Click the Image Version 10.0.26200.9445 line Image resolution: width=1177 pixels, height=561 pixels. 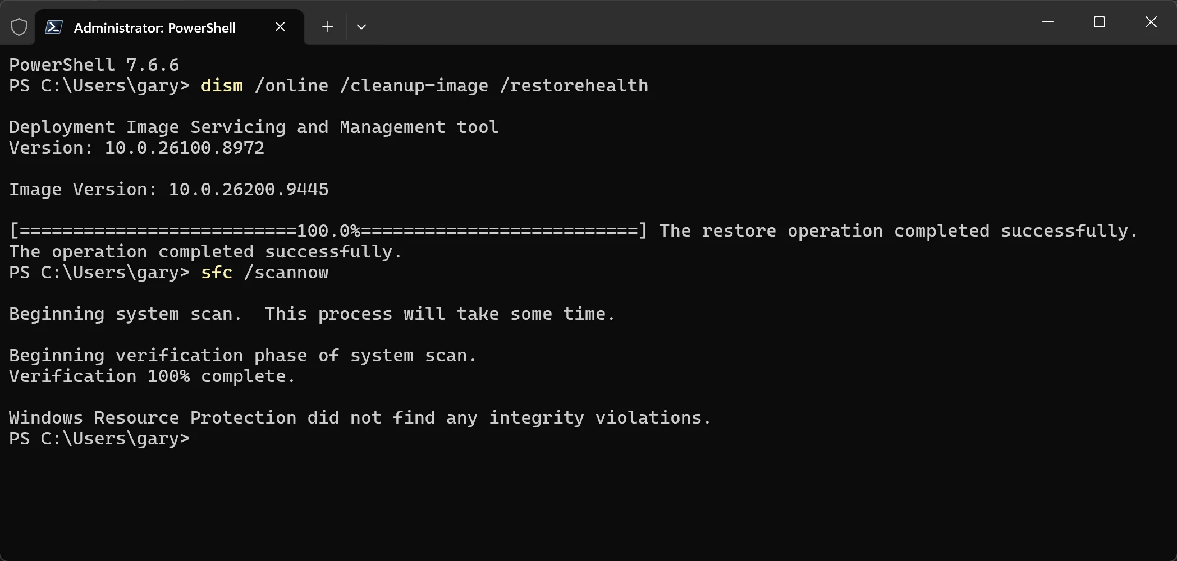coord(169,190)
